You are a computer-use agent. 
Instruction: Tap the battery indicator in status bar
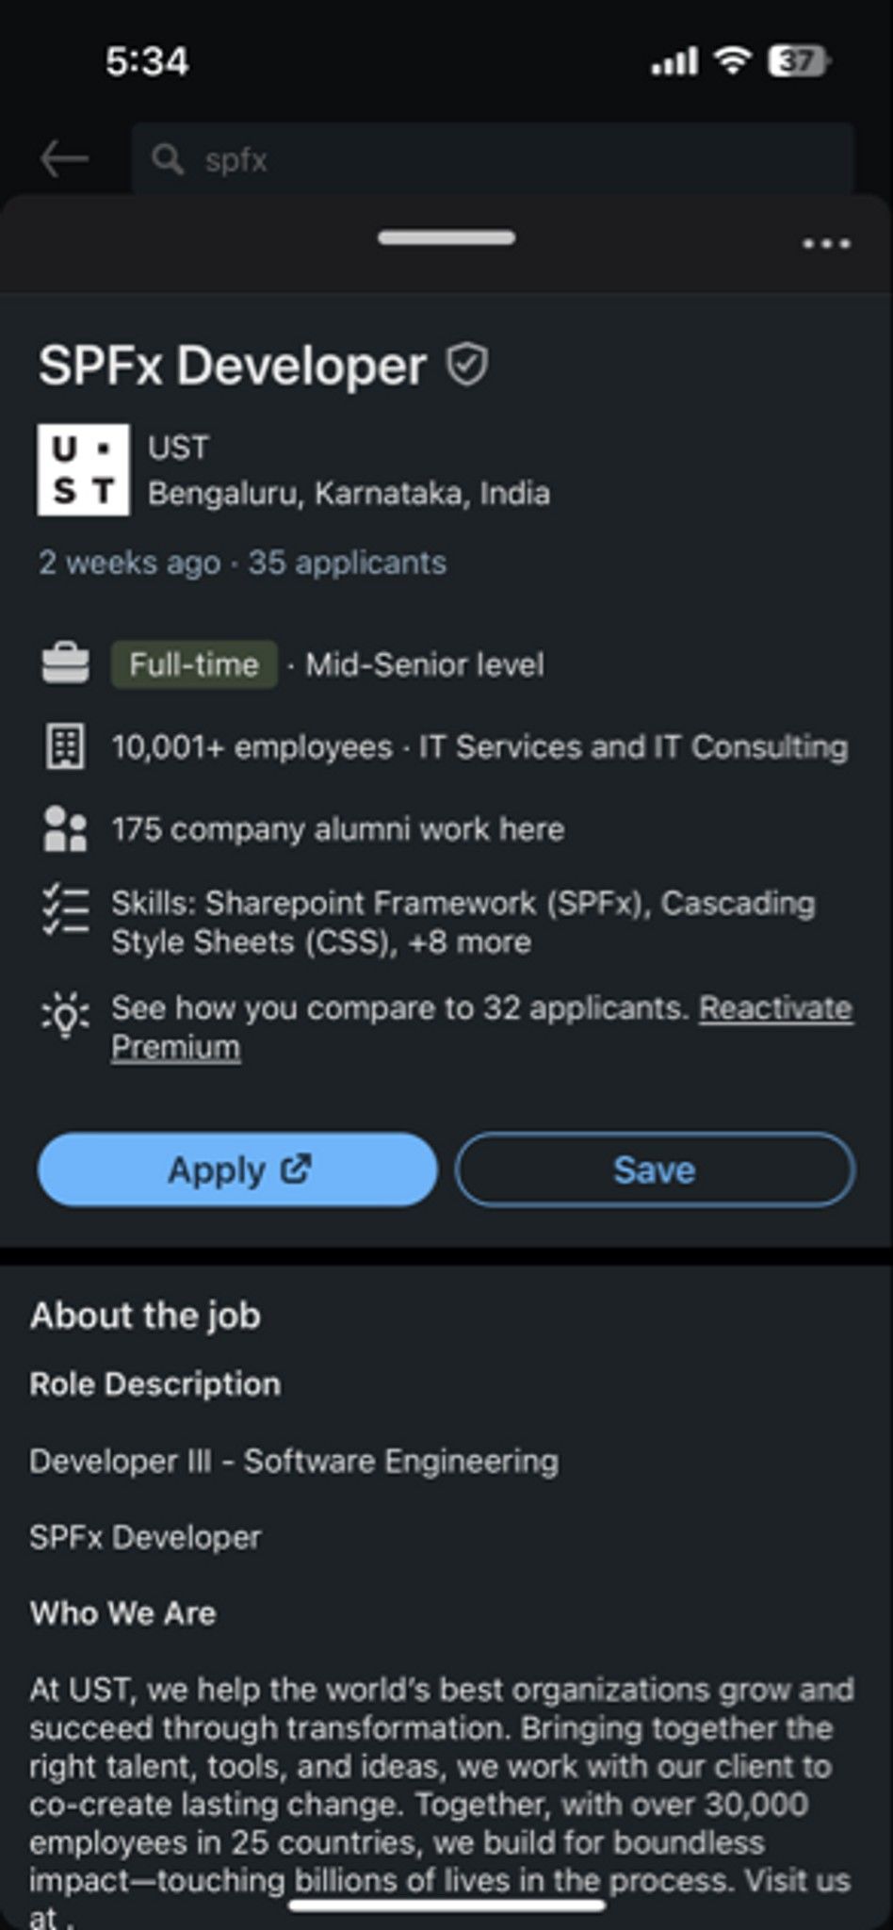coord(799,62)
